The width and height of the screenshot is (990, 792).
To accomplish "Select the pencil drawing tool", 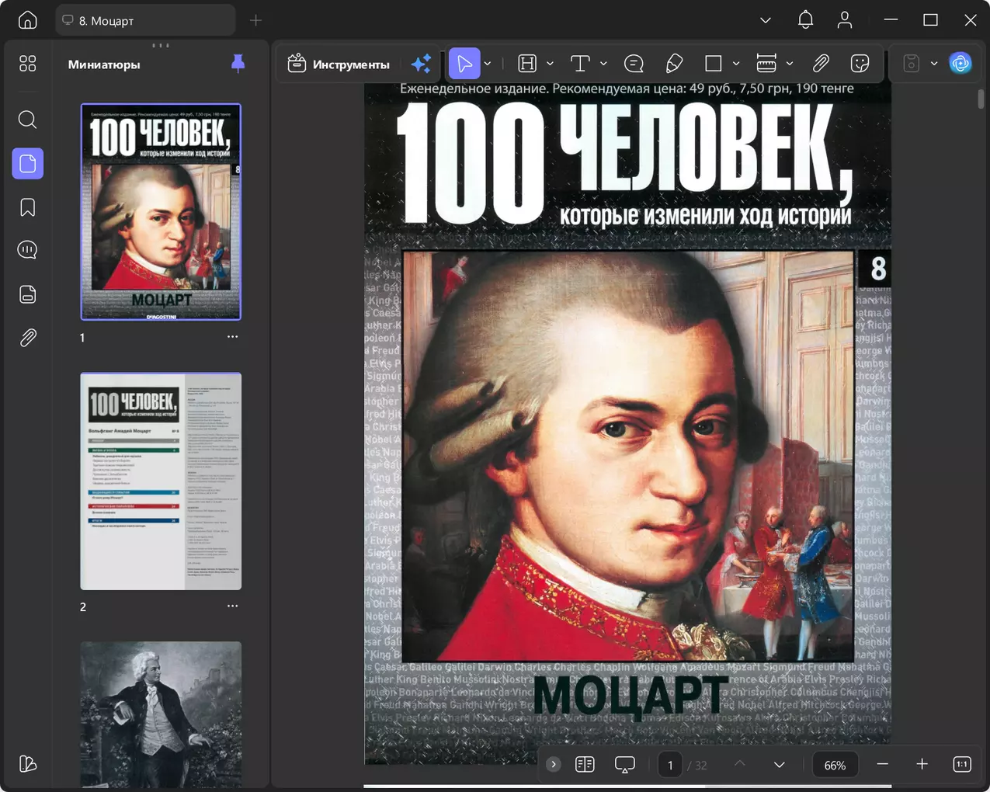I will (x=674, y=64).
